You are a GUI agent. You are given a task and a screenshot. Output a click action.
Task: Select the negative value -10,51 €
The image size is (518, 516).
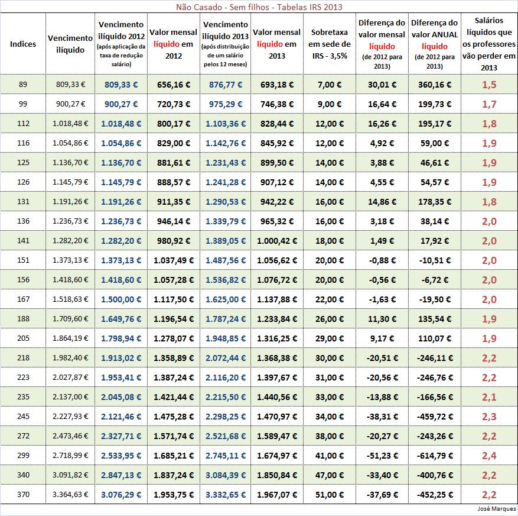(434, 260)
